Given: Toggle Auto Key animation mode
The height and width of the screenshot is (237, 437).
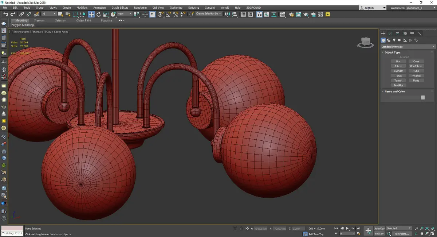Looking at the screenshot, I should point(379,229).
